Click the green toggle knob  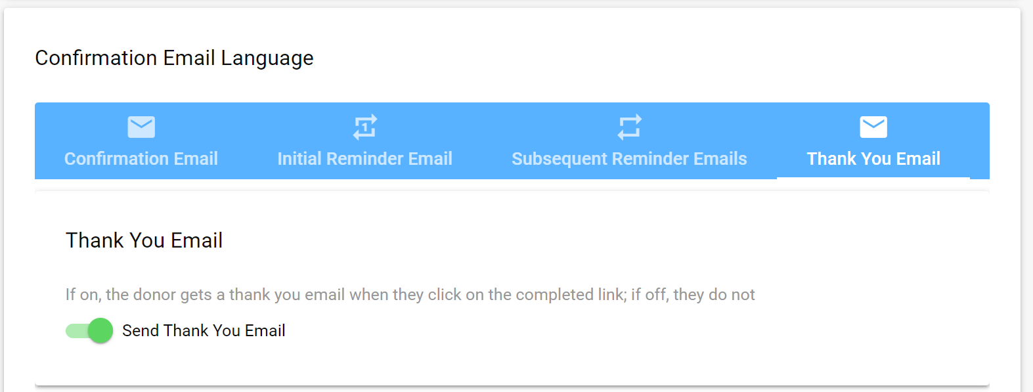click(100, 330)
